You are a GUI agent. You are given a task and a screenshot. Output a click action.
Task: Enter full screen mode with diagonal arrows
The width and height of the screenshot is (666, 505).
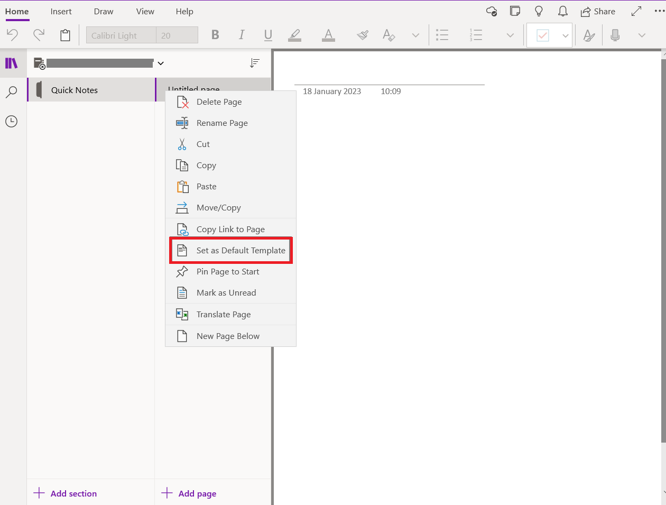(636, 11)
